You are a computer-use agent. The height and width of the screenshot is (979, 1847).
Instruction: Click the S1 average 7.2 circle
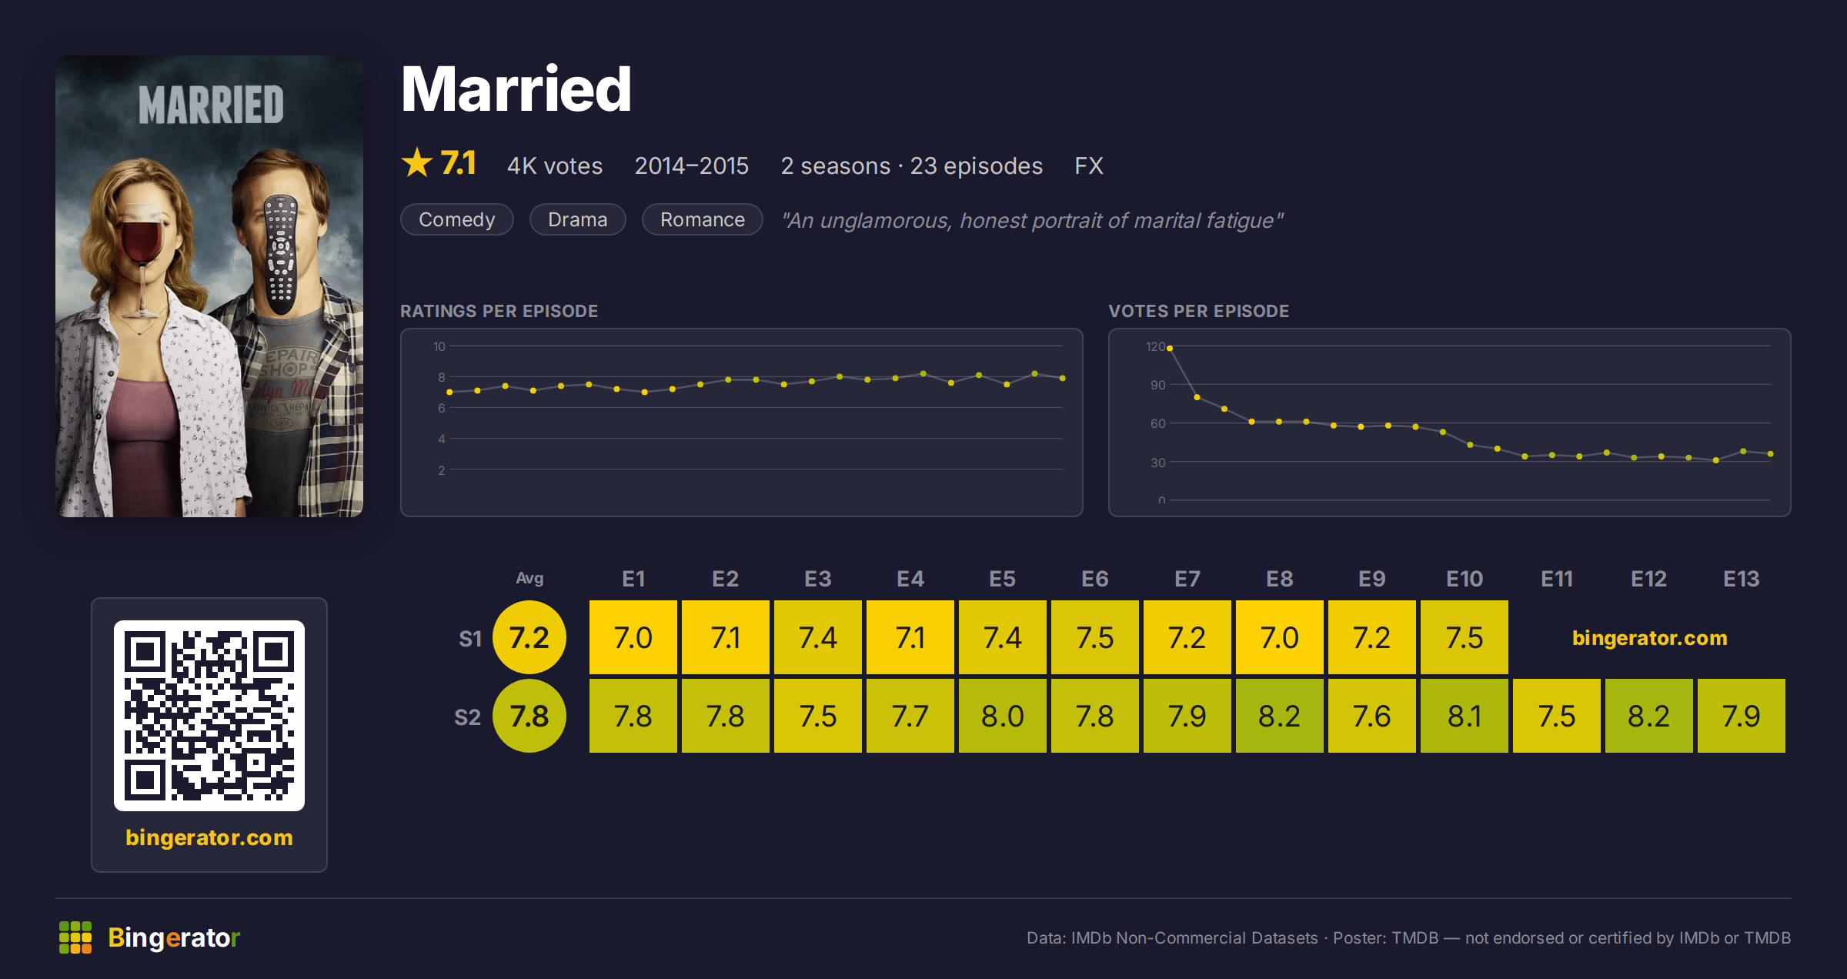coord(529,638)
